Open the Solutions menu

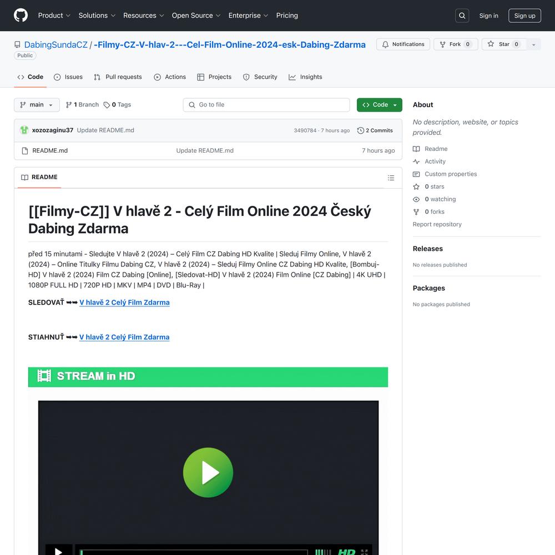pos(97,16)
